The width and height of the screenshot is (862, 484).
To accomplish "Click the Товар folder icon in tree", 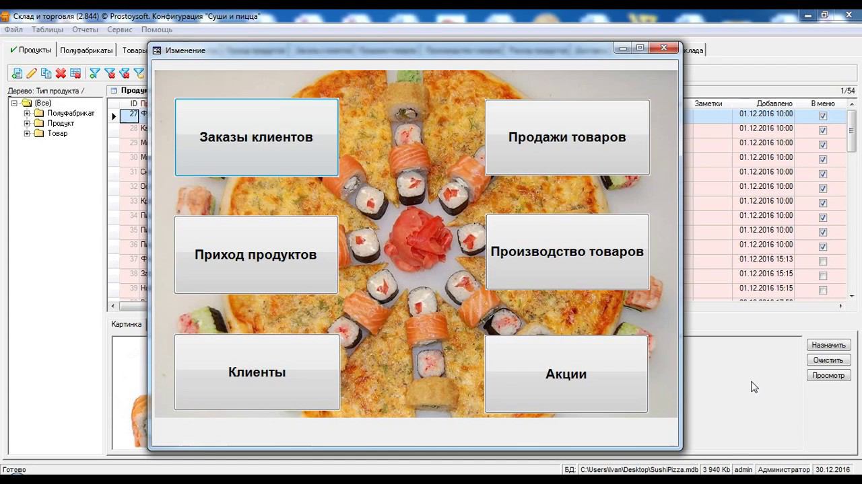I will click(x=39, y=133).
